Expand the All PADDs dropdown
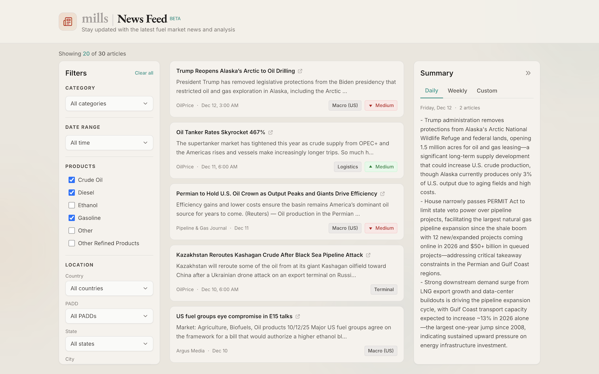599x374 pixels. coord(109,316)
